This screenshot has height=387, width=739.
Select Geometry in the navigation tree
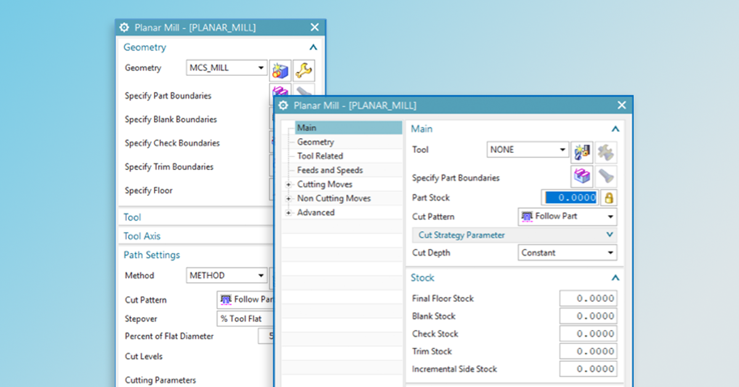tap(315, 142)
